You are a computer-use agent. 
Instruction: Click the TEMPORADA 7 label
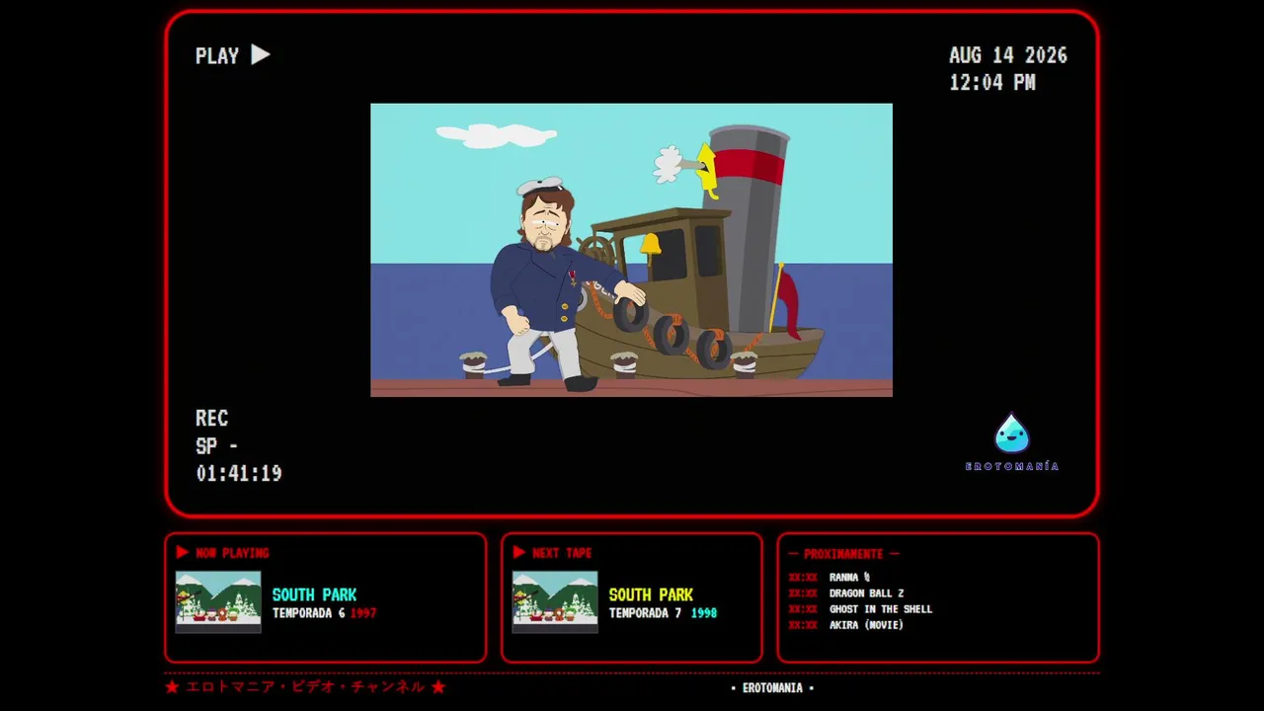tap(645, 613)
